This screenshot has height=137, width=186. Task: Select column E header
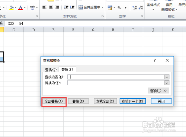click(54, 30)
